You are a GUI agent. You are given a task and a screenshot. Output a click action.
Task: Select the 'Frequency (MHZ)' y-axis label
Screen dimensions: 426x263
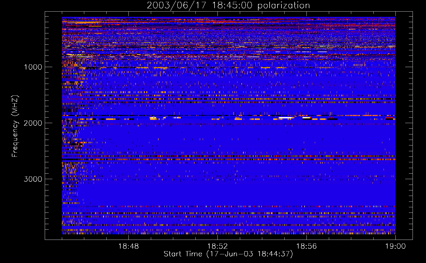(x=15, y=126)
